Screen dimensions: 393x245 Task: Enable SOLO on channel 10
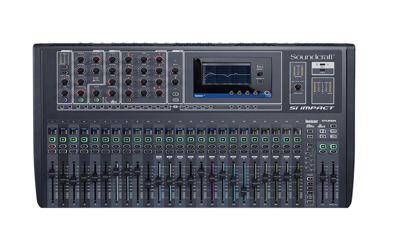tap(148, 151)
